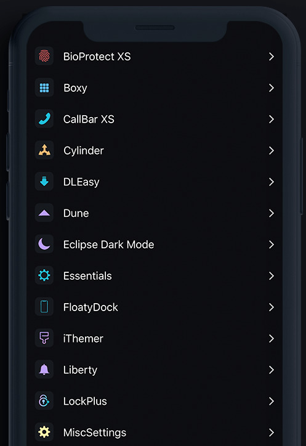Open the CallBar XS settings label
Image resolution: width=306 pixels, height=446 pixels.
[x=89, y=119]
